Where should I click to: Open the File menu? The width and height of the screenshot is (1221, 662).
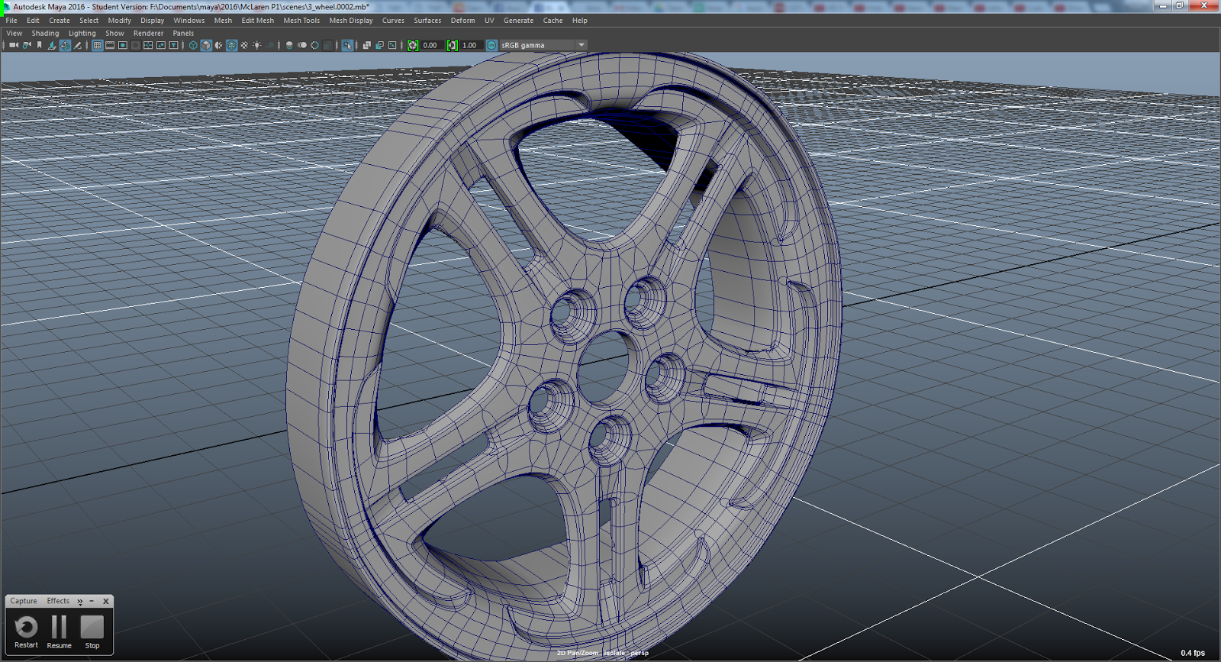coord(11,21)
